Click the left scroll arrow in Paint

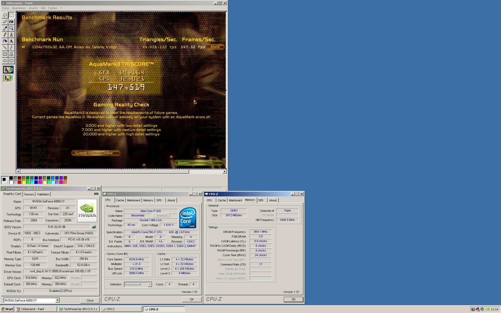click(18, 172)
